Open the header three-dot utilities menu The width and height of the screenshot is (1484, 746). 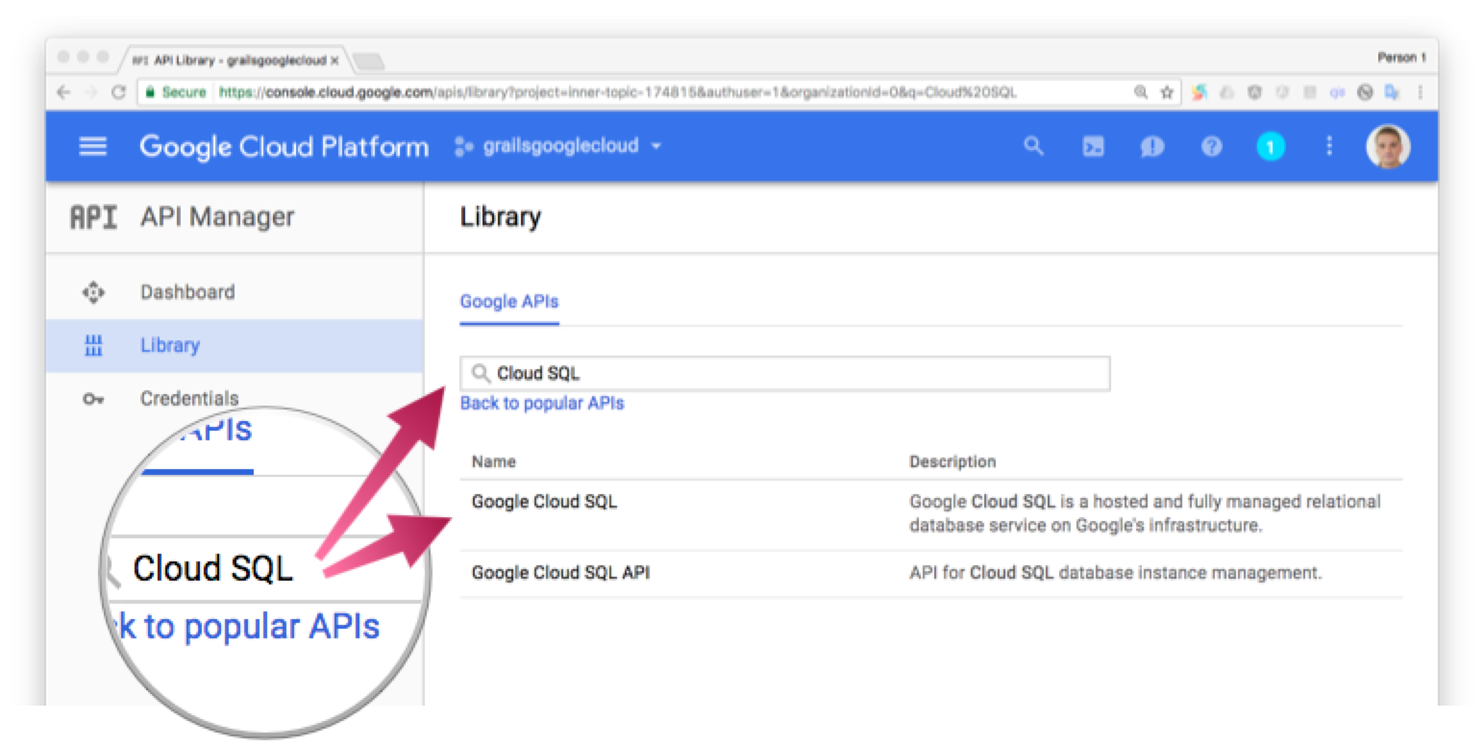(x=1329, y=146)
